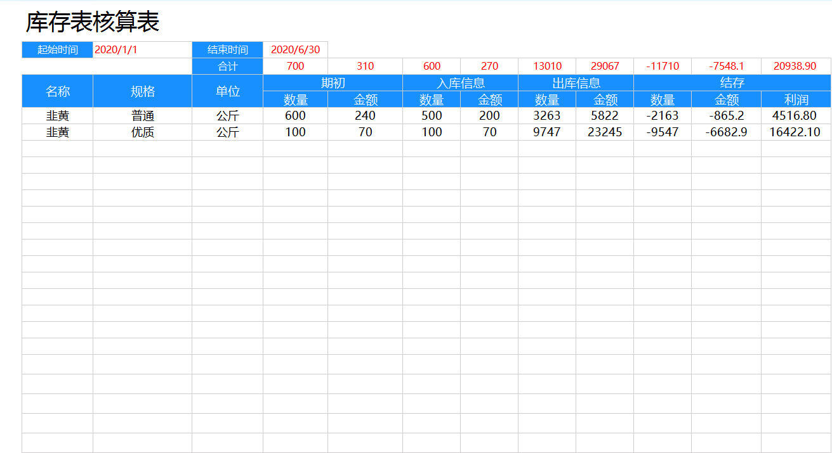The image size is (832, 453).
Task: Click total value 310
Action: click(365, 66)
